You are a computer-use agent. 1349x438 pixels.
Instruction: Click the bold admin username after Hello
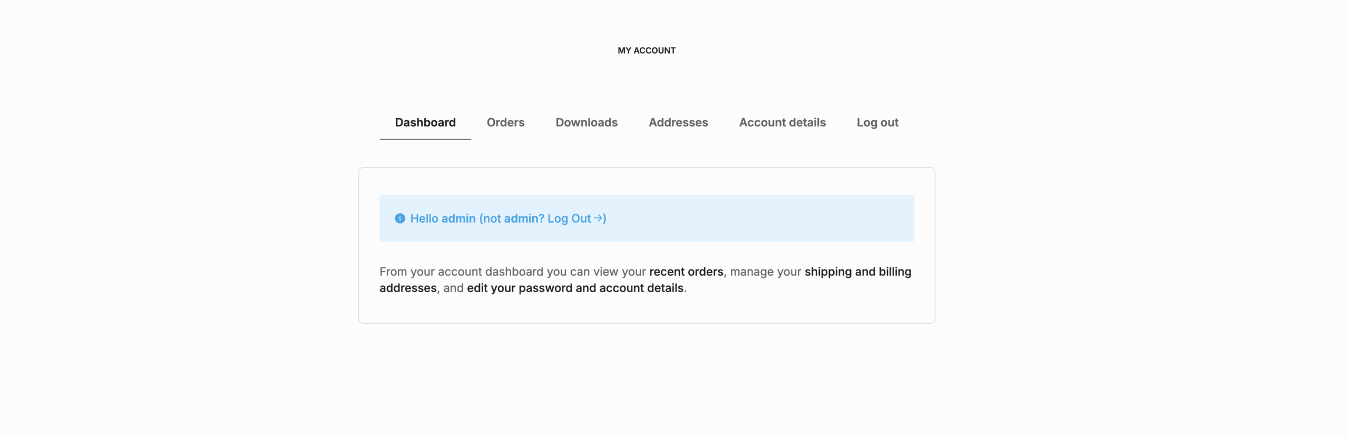pos(458,218)
